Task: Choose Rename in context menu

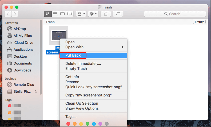Action: 93,82
